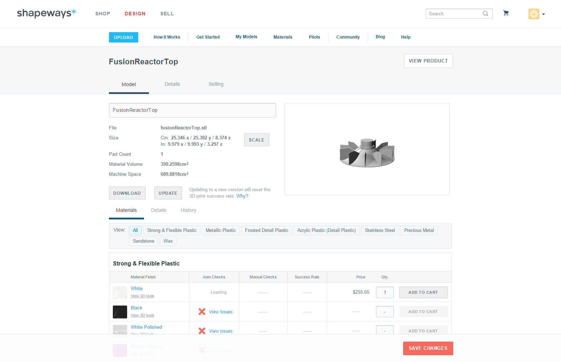The height and width of the screenshot is (362, 561).
Task: Click View Issues for White Polished
Action: point(221,331)
